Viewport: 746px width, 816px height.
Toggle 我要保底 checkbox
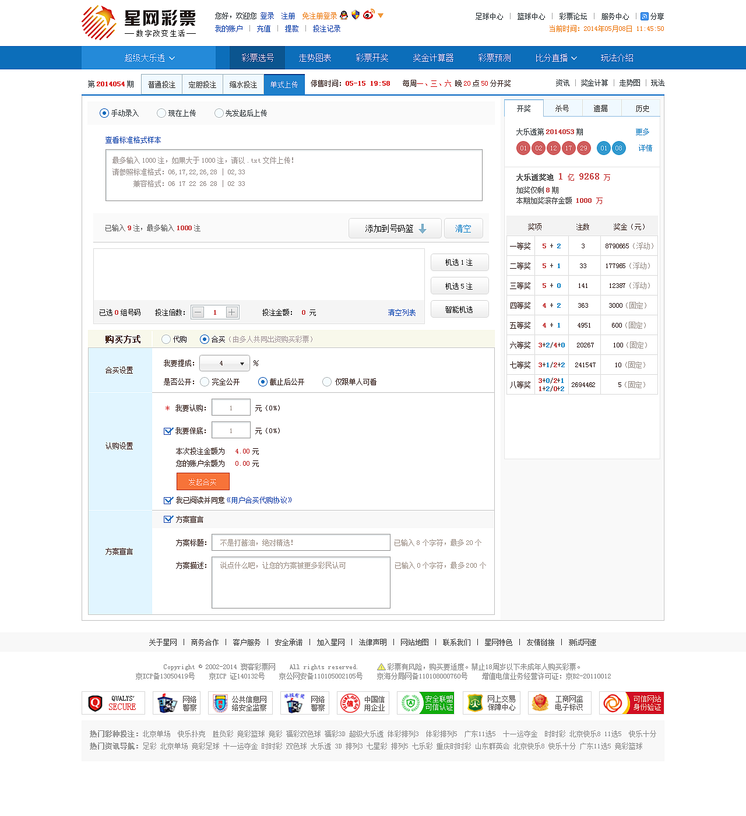click(168, 431)
